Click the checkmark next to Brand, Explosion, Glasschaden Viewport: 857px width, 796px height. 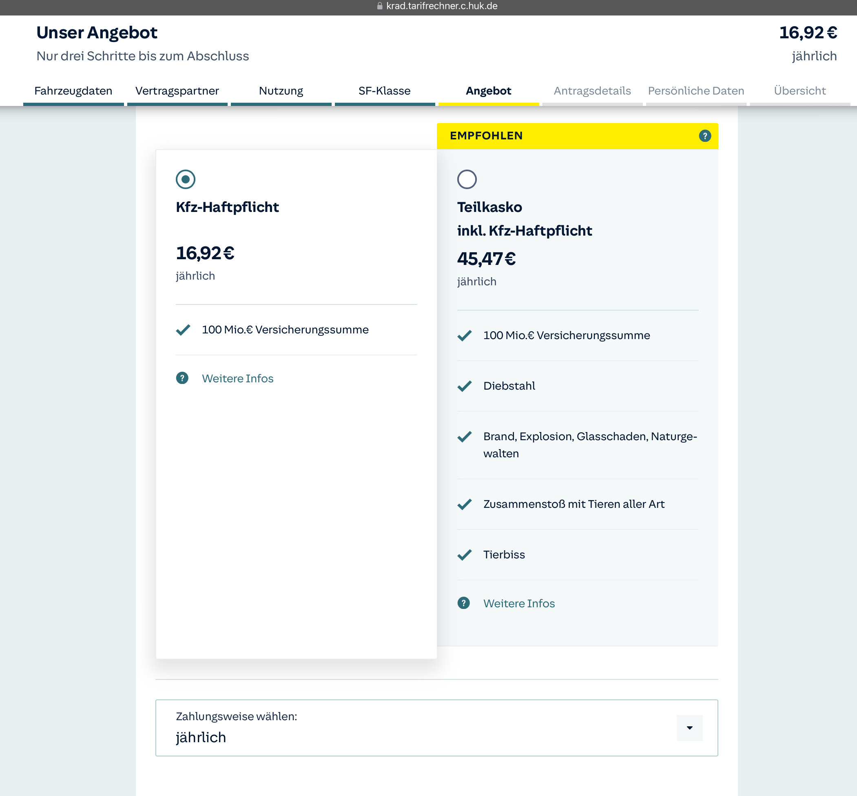[464, 437]
